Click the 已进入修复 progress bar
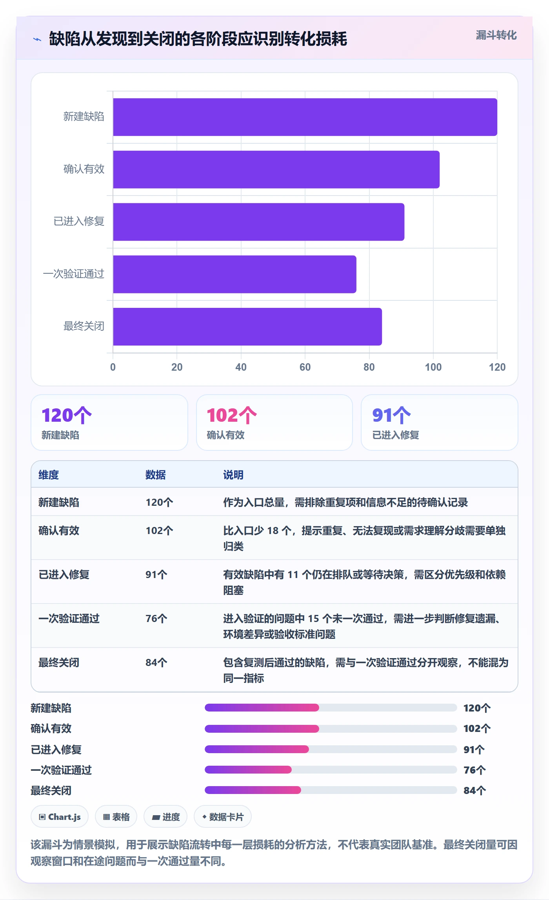 (331, 749)
